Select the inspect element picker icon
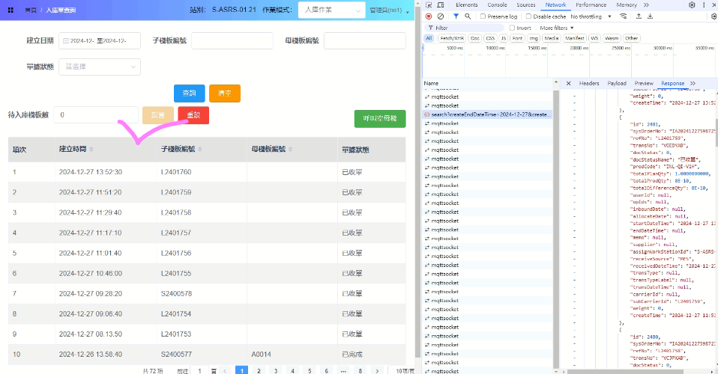The width and height of the screenshot is (718, 374). [429, 5]
